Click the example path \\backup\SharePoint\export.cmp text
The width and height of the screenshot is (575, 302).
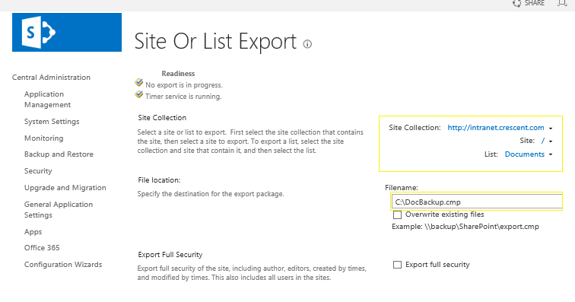point(481,227)
